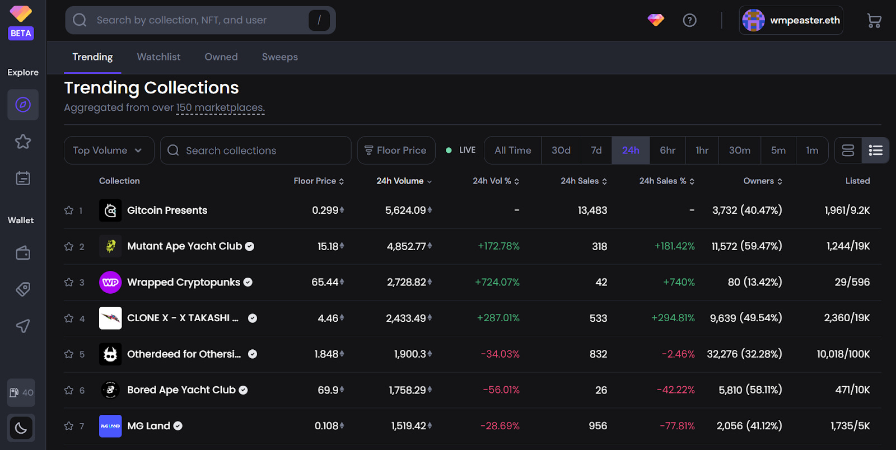Open the Explore compass icon in sidebar
The width and height of the screenshot is (896, 450).
23,105
